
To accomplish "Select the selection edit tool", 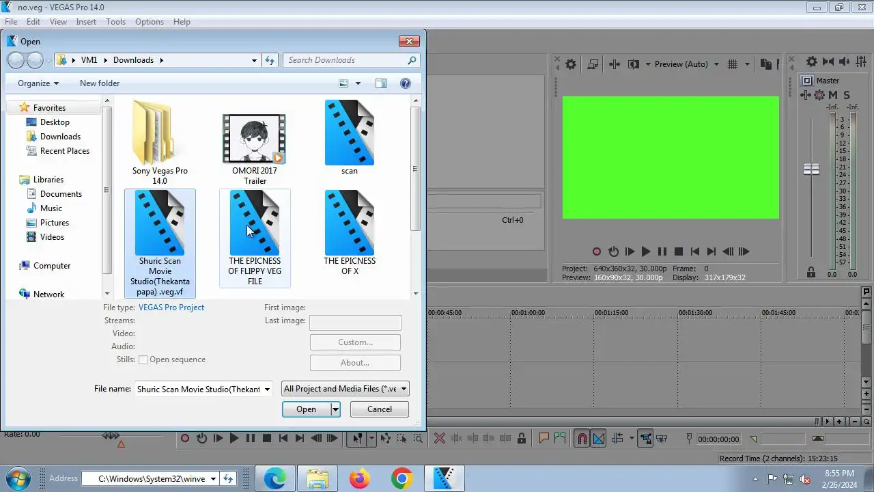I will point(401,439).
